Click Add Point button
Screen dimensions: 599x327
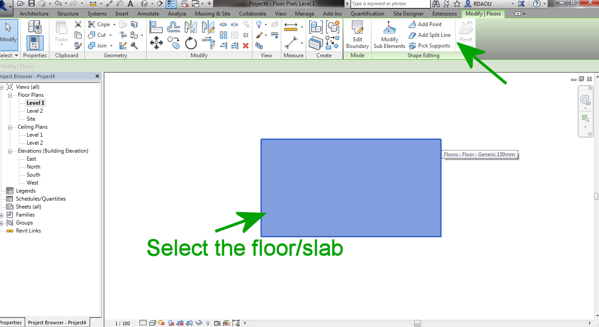point(425,24)
